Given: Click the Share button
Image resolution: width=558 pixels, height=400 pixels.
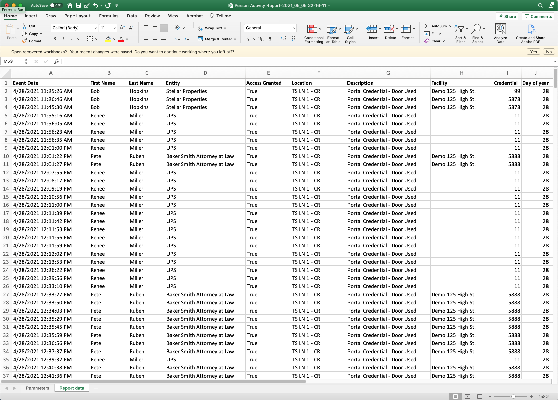Looking at the screenshot, I should (x=507, y=16).
